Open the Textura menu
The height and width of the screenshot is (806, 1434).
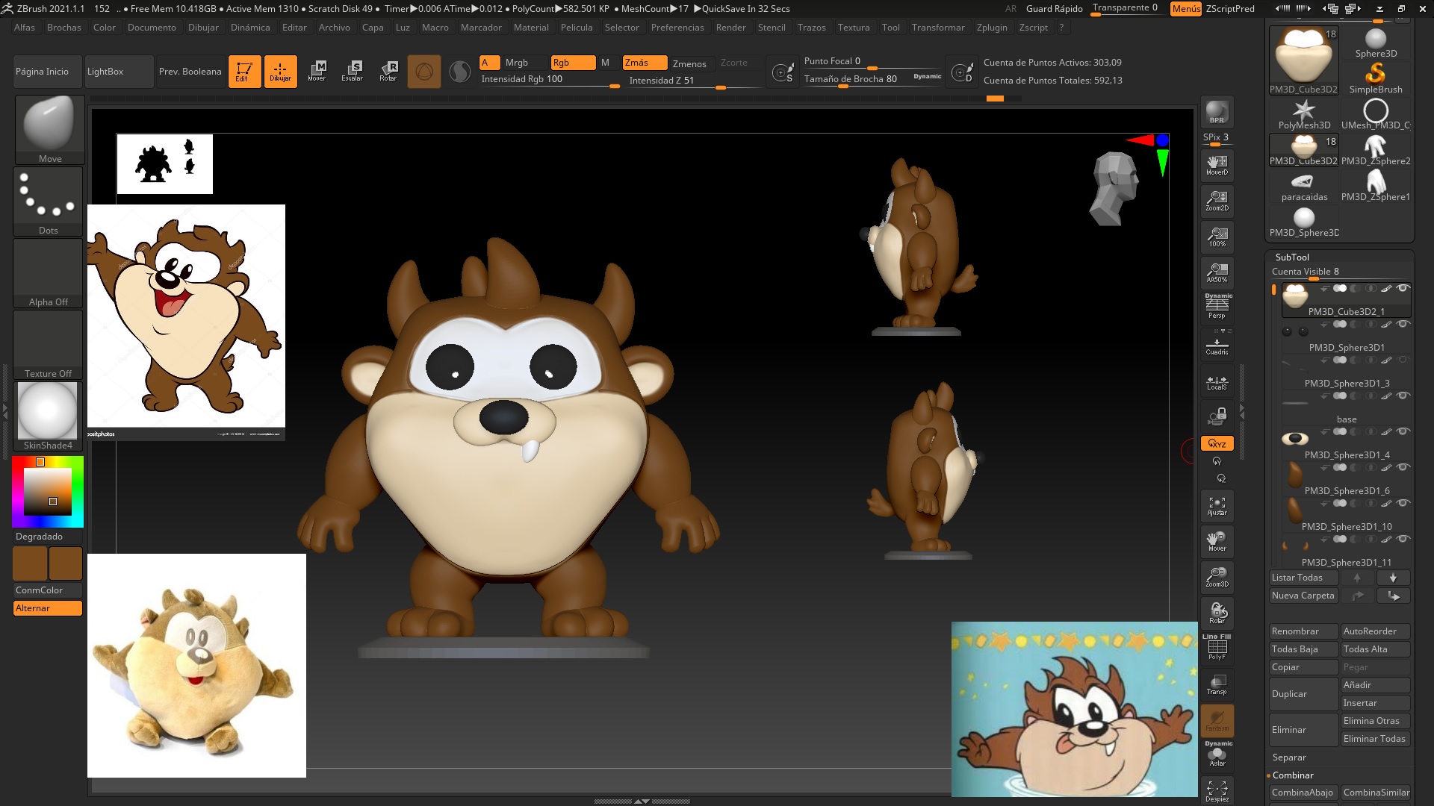(854, 28)
